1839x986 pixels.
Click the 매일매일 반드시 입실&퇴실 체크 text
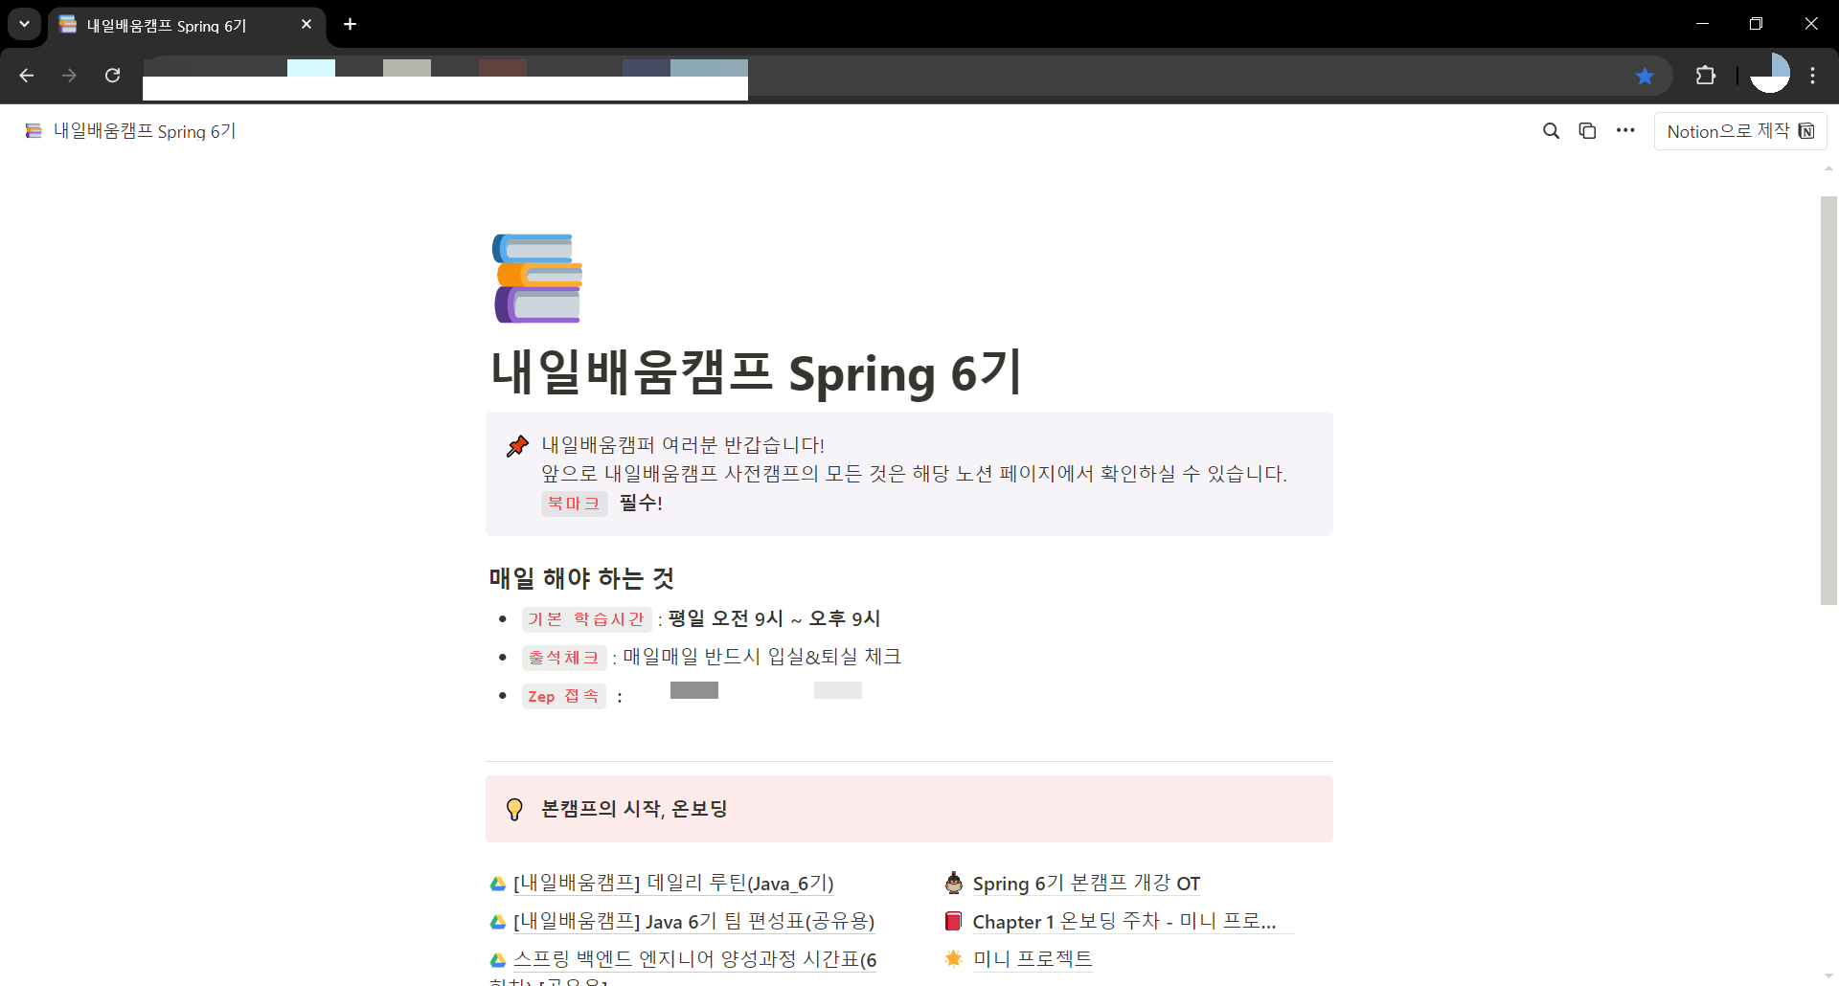click(x=762, y=657)
